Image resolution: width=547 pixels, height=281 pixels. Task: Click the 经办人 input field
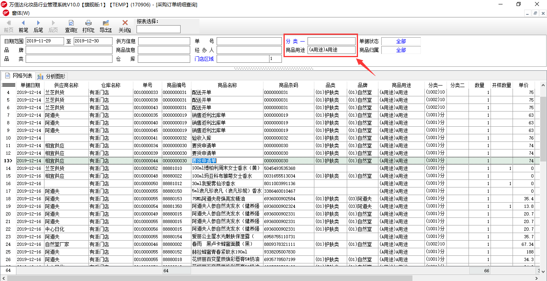pos(249,50)
